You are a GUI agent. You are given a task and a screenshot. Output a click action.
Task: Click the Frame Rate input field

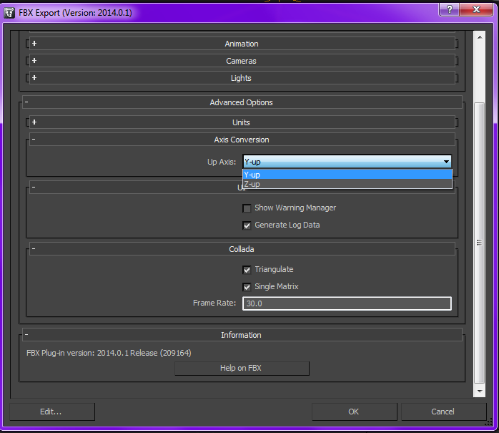347,303
